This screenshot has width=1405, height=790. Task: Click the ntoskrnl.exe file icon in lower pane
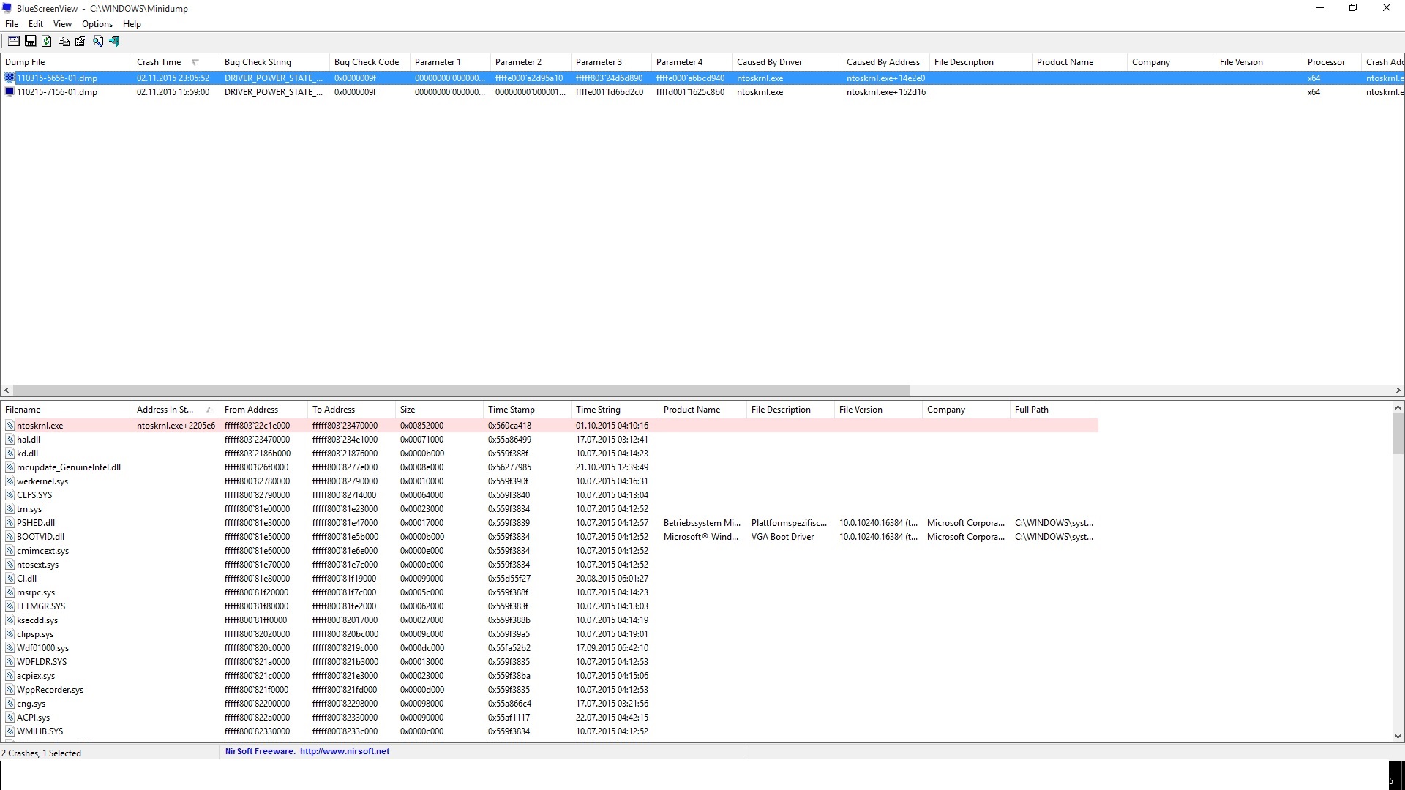click(10, 426)
